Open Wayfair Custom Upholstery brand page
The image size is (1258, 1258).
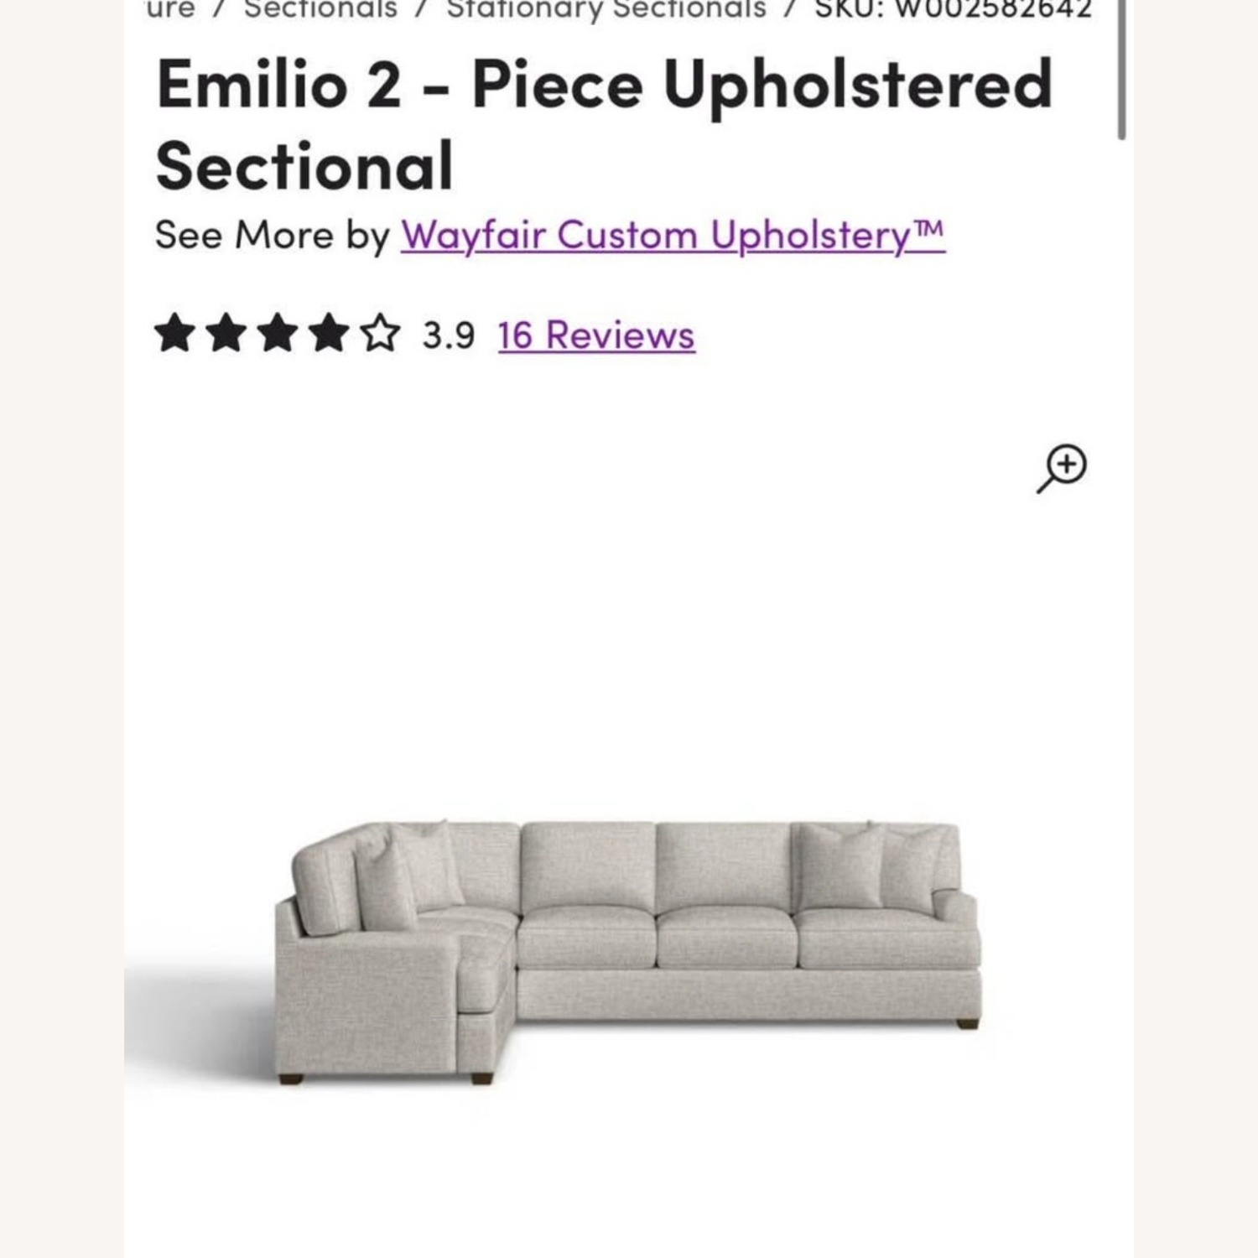tap(673, 235)
